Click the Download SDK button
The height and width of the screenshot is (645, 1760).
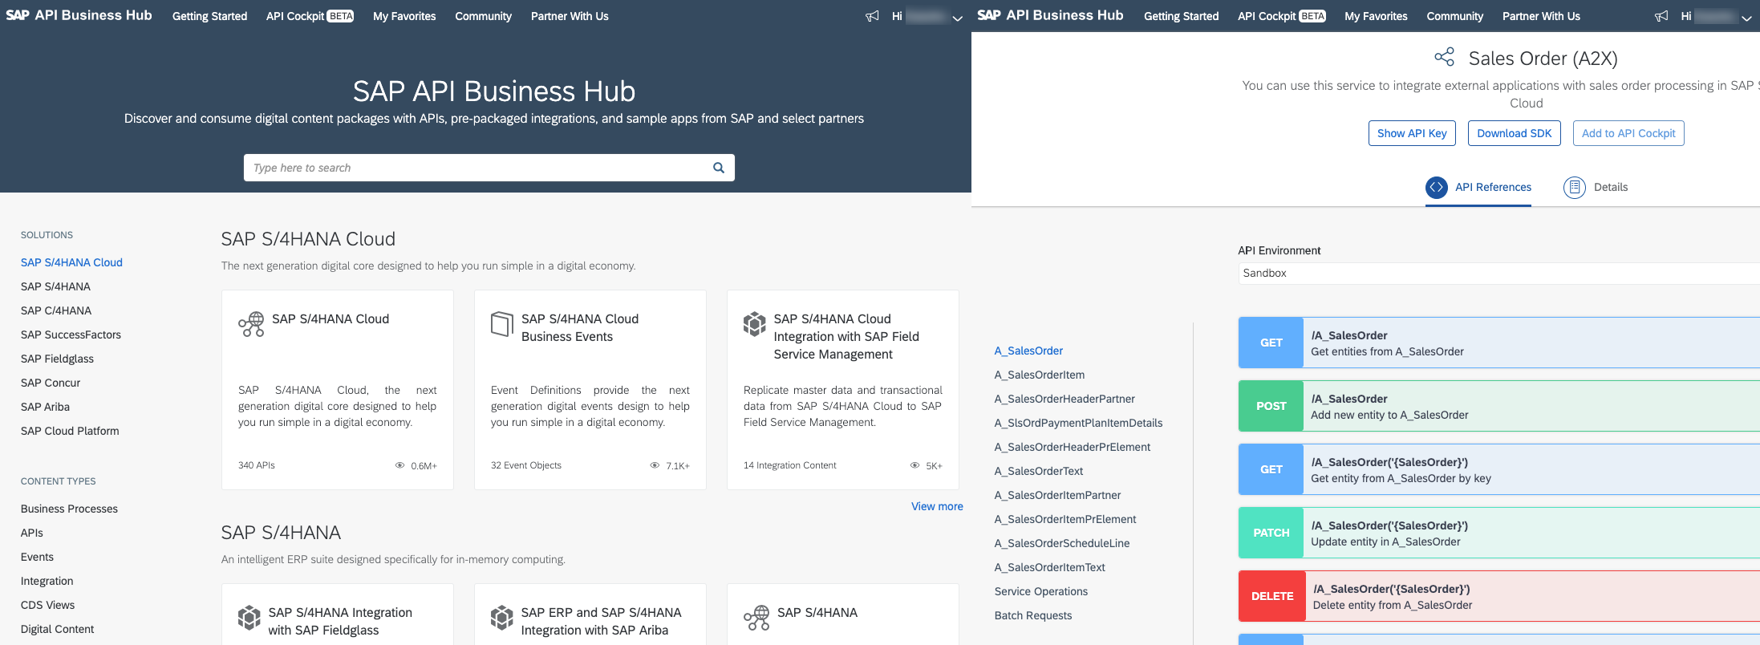[1515, 133]
